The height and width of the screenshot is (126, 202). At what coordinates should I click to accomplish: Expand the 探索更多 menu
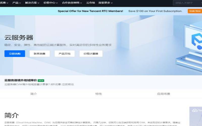click(x=106, y=3)
